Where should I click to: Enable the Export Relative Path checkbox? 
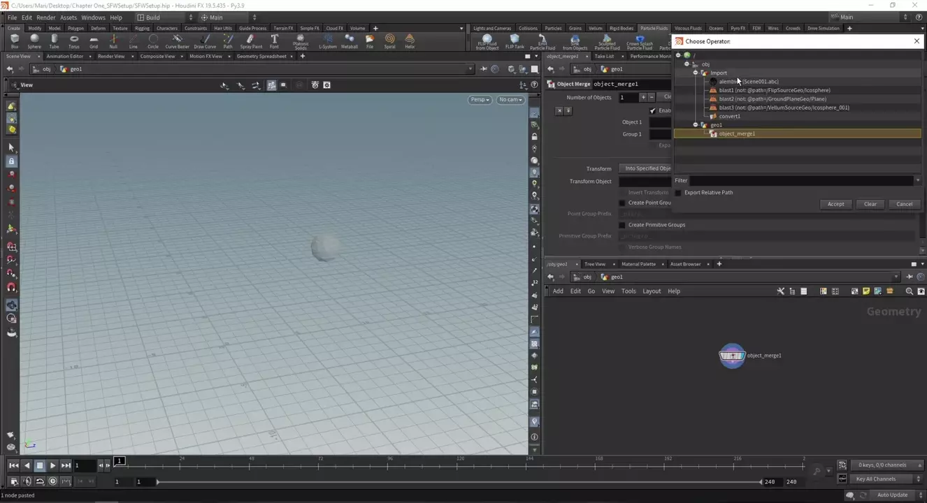678,193
